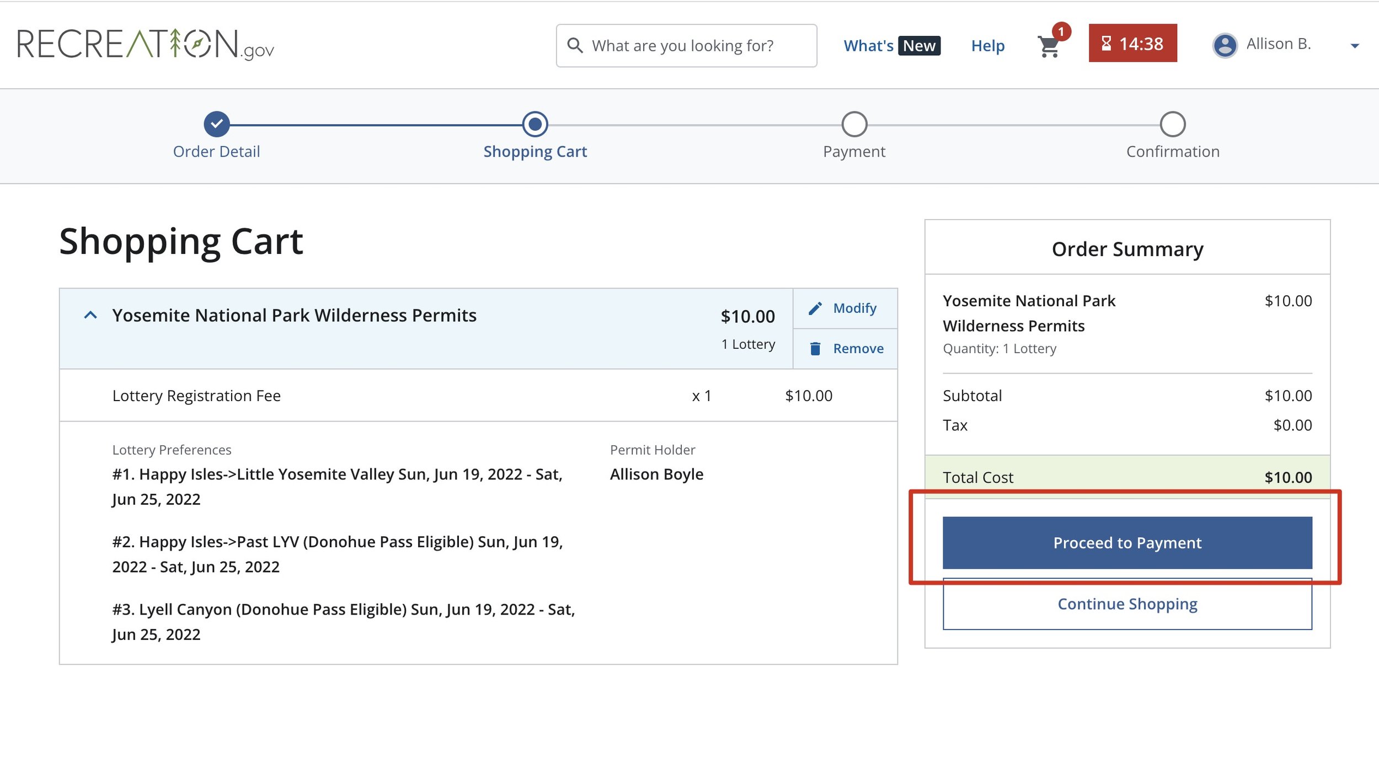This screenshot has height=763, width=1379.
Task: Click the Shopping Cart page heading
Action: coord(181,242)
